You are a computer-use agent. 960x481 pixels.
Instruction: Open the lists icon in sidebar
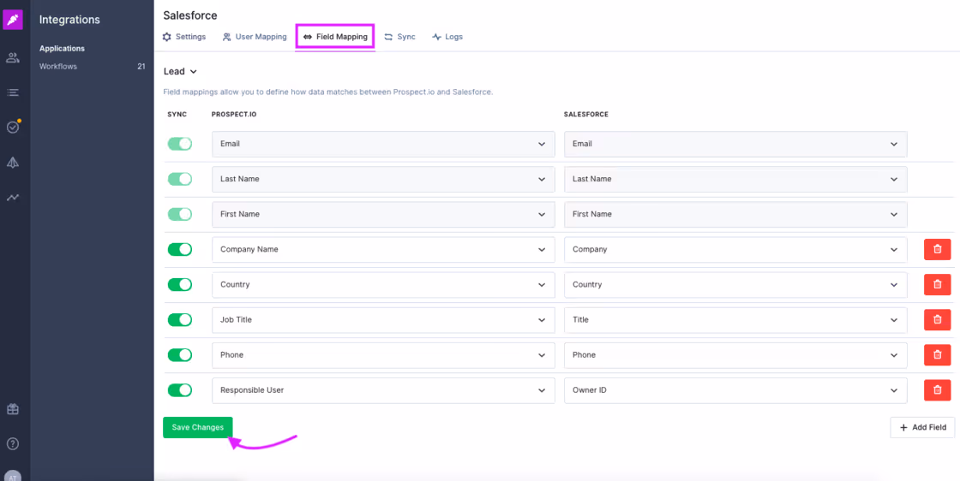click(13, 93)
